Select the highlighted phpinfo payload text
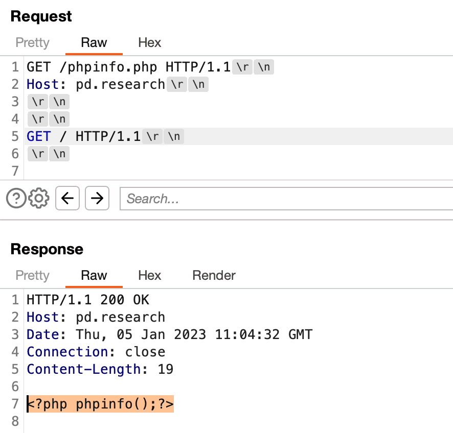 [100, 403]
